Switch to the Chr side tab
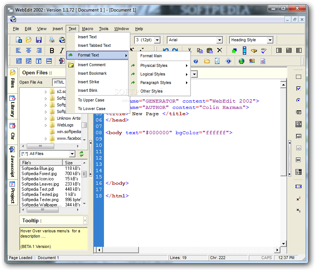Screen dimensions: 316x271 (x=13, y=132)
